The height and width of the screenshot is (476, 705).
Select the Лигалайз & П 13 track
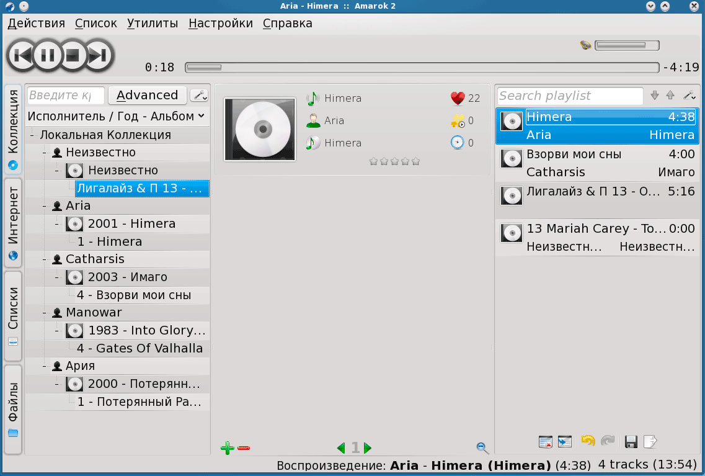142,189
